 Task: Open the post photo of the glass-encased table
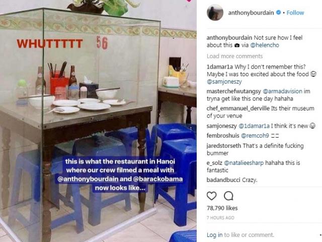(98, 121)
